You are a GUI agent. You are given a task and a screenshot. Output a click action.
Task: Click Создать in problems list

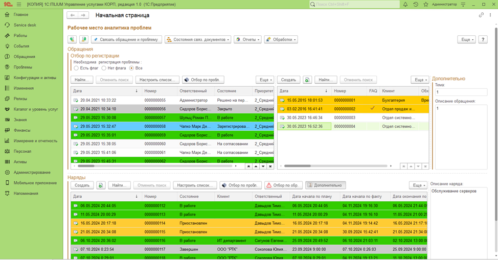288,80
